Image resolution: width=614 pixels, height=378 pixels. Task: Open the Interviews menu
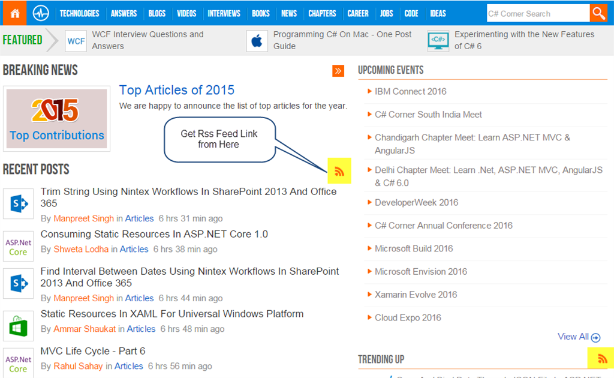224,13
